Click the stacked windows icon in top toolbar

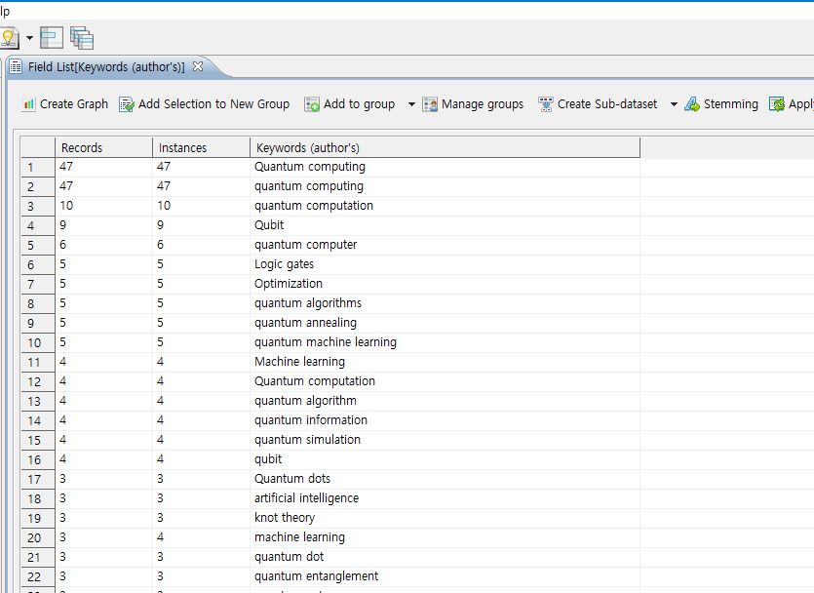pos(82,38)
